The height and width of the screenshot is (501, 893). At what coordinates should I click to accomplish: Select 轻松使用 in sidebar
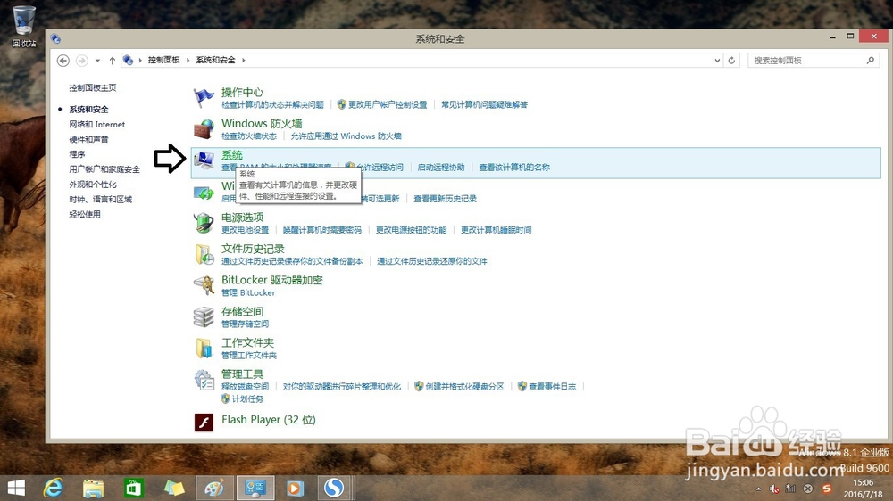[85, 214]
